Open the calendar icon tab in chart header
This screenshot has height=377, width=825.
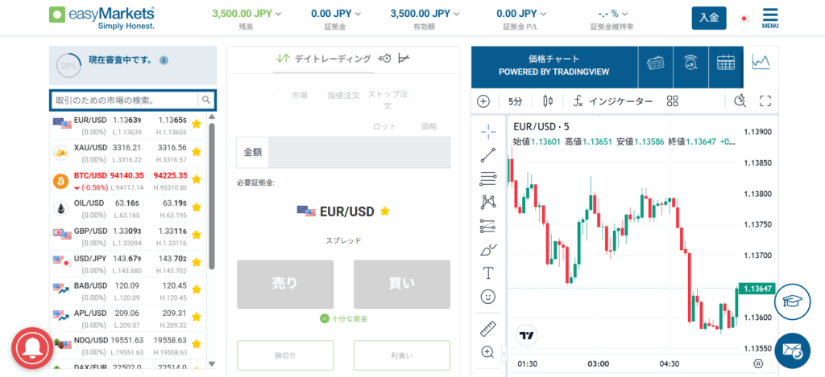(725, 63)
